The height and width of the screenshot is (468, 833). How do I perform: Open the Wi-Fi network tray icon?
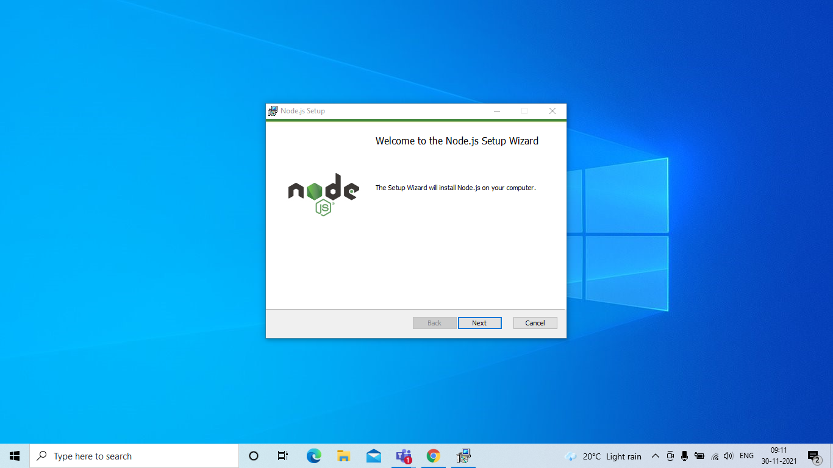pyautogui.click(x=715, y=456)
